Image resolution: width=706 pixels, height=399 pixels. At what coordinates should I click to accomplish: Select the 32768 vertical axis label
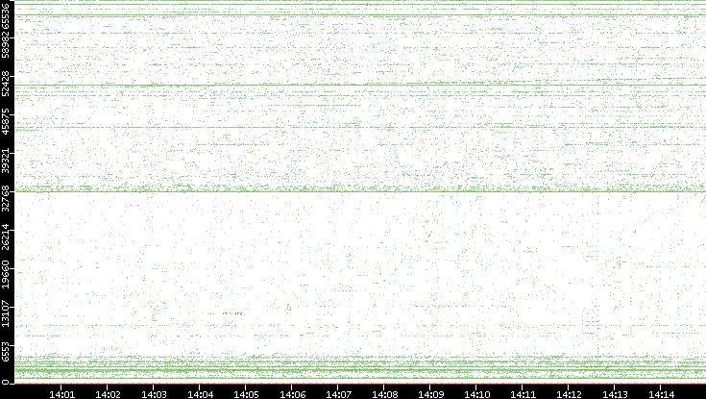click(x=8, y=197)
